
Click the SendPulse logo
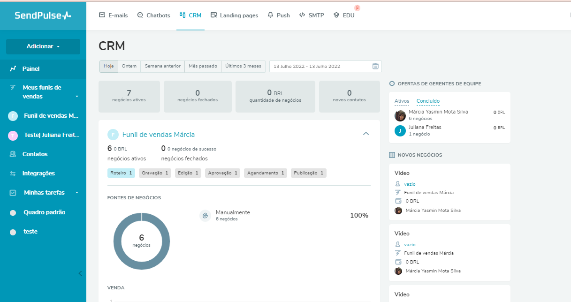(43, 15)
